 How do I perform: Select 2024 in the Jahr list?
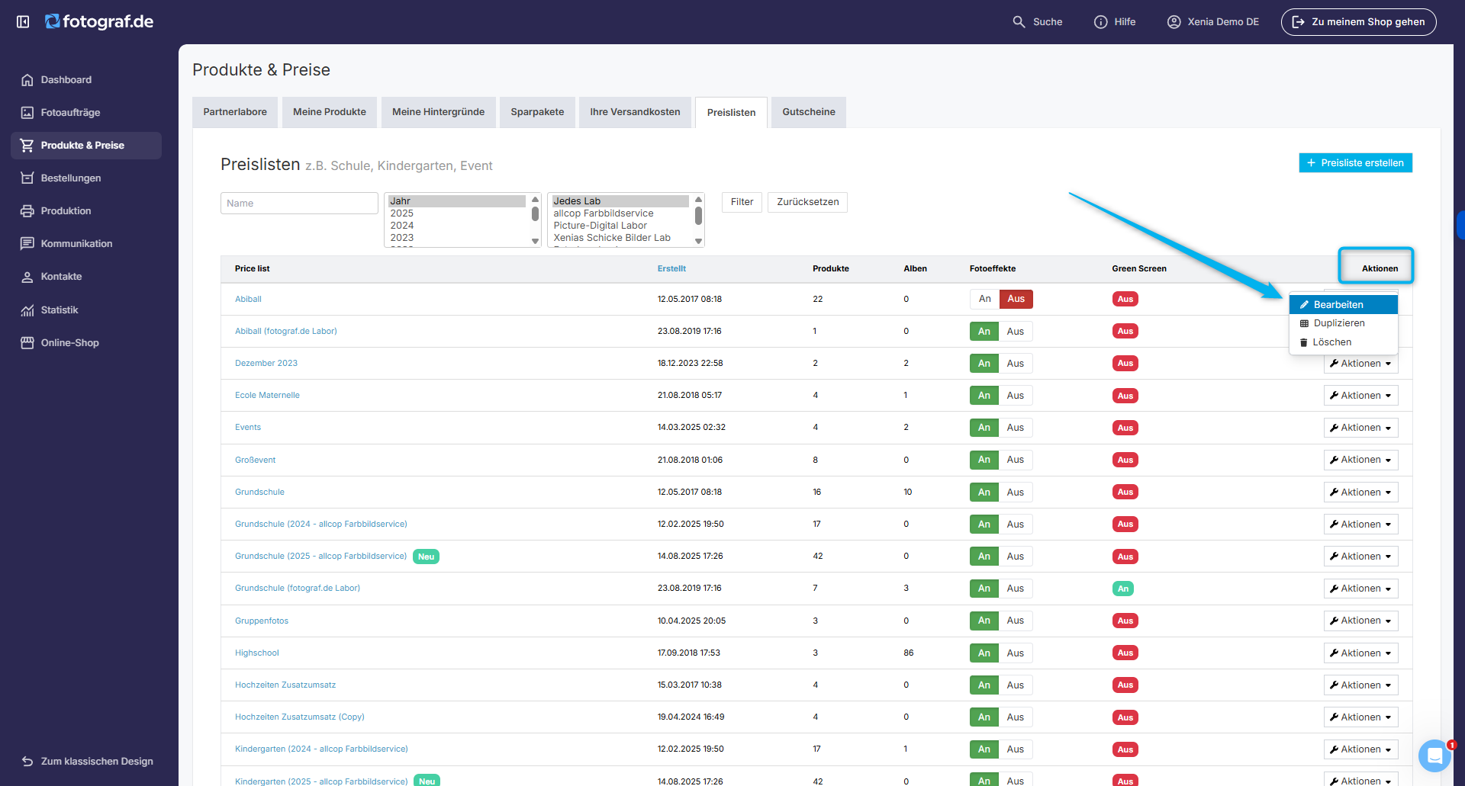click(x=402, y=226)
